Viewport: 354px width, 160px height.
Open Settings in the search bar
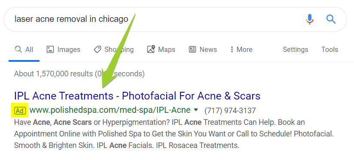point(296,50)
